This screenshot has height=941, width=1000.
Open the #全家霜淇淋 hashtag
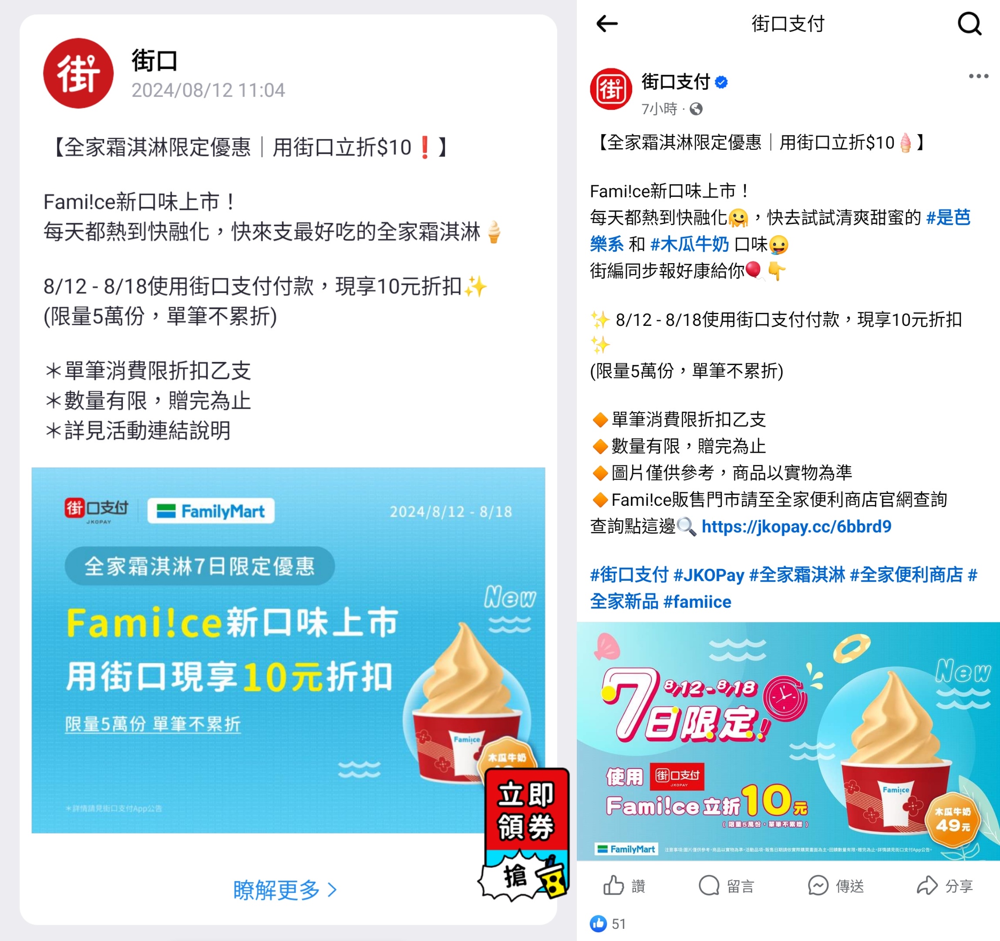797,575
